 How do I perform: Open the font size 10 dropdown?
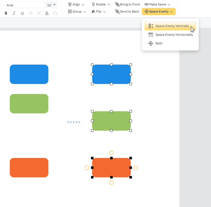pyautogui.click(x=51, y=5)
